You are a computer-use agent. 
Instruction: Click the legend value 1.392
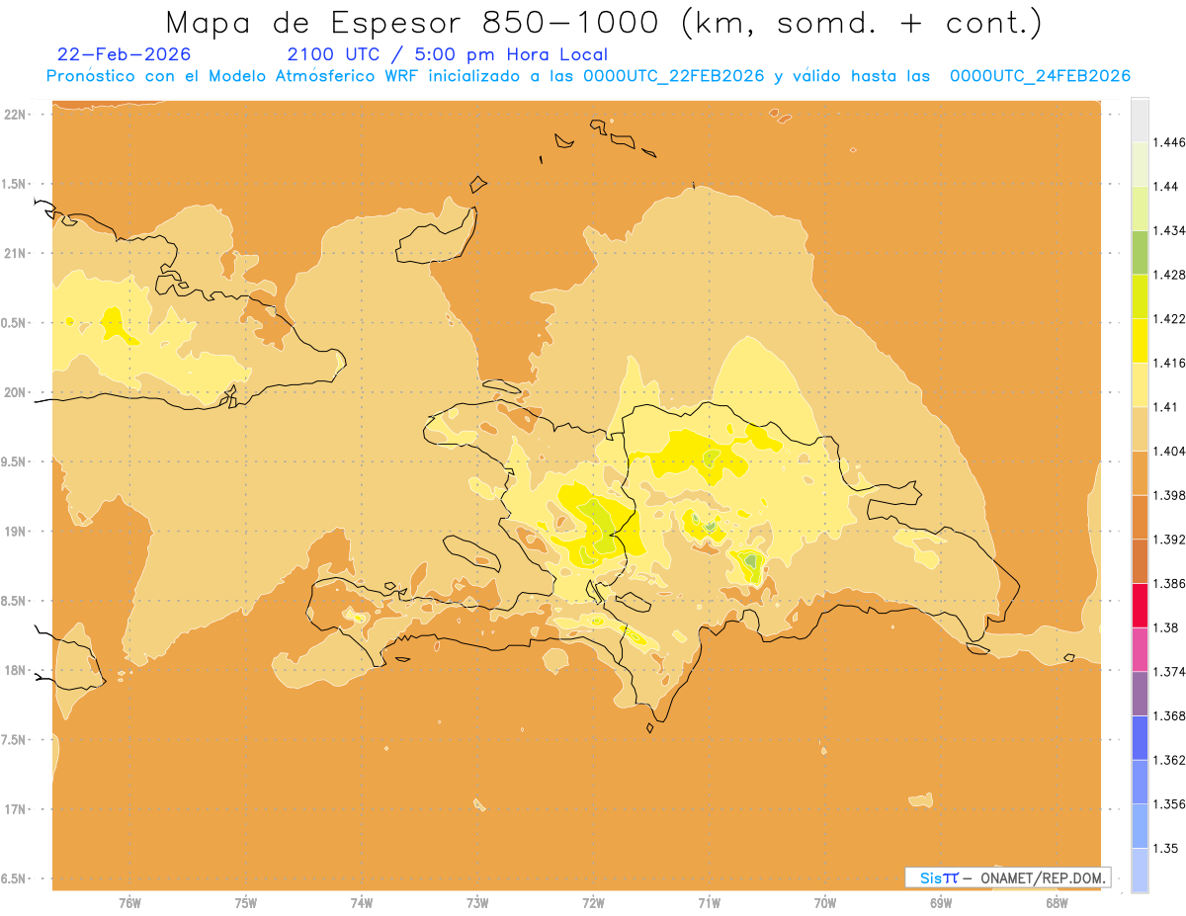[1169, 540]
